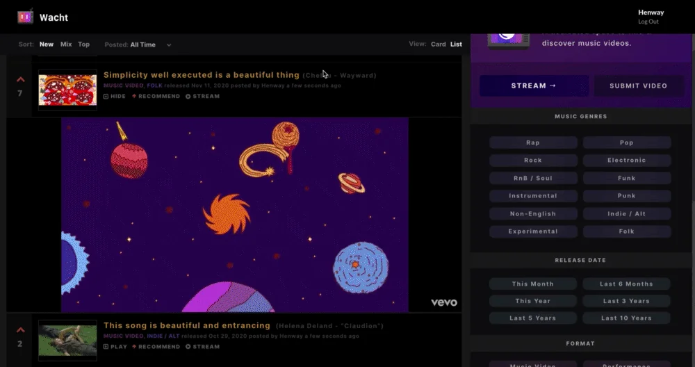Image resolution: width=695 pixels, height=367 pixels.
Task: Stream the Helena Deland Claudion post
Action: pyautogui.click(x=202, y=347)
